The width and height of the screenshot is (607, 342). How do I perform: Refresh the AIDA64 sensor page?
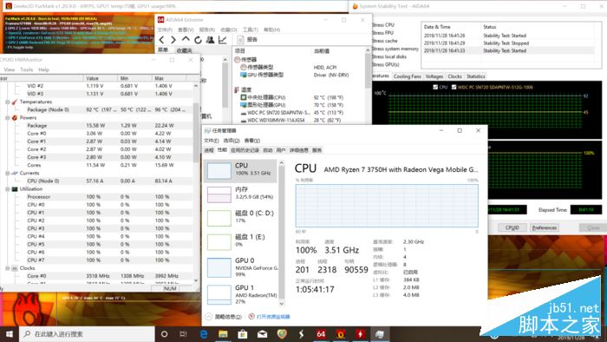tap(198, 40)
